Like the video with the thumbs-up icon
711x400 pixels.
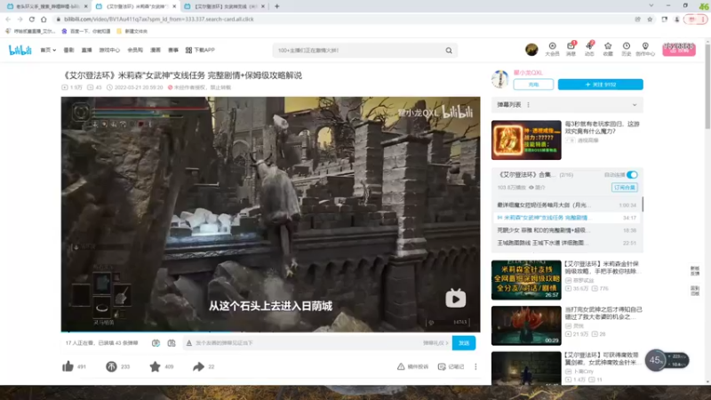pyautogui.click(x=68, y=366)
